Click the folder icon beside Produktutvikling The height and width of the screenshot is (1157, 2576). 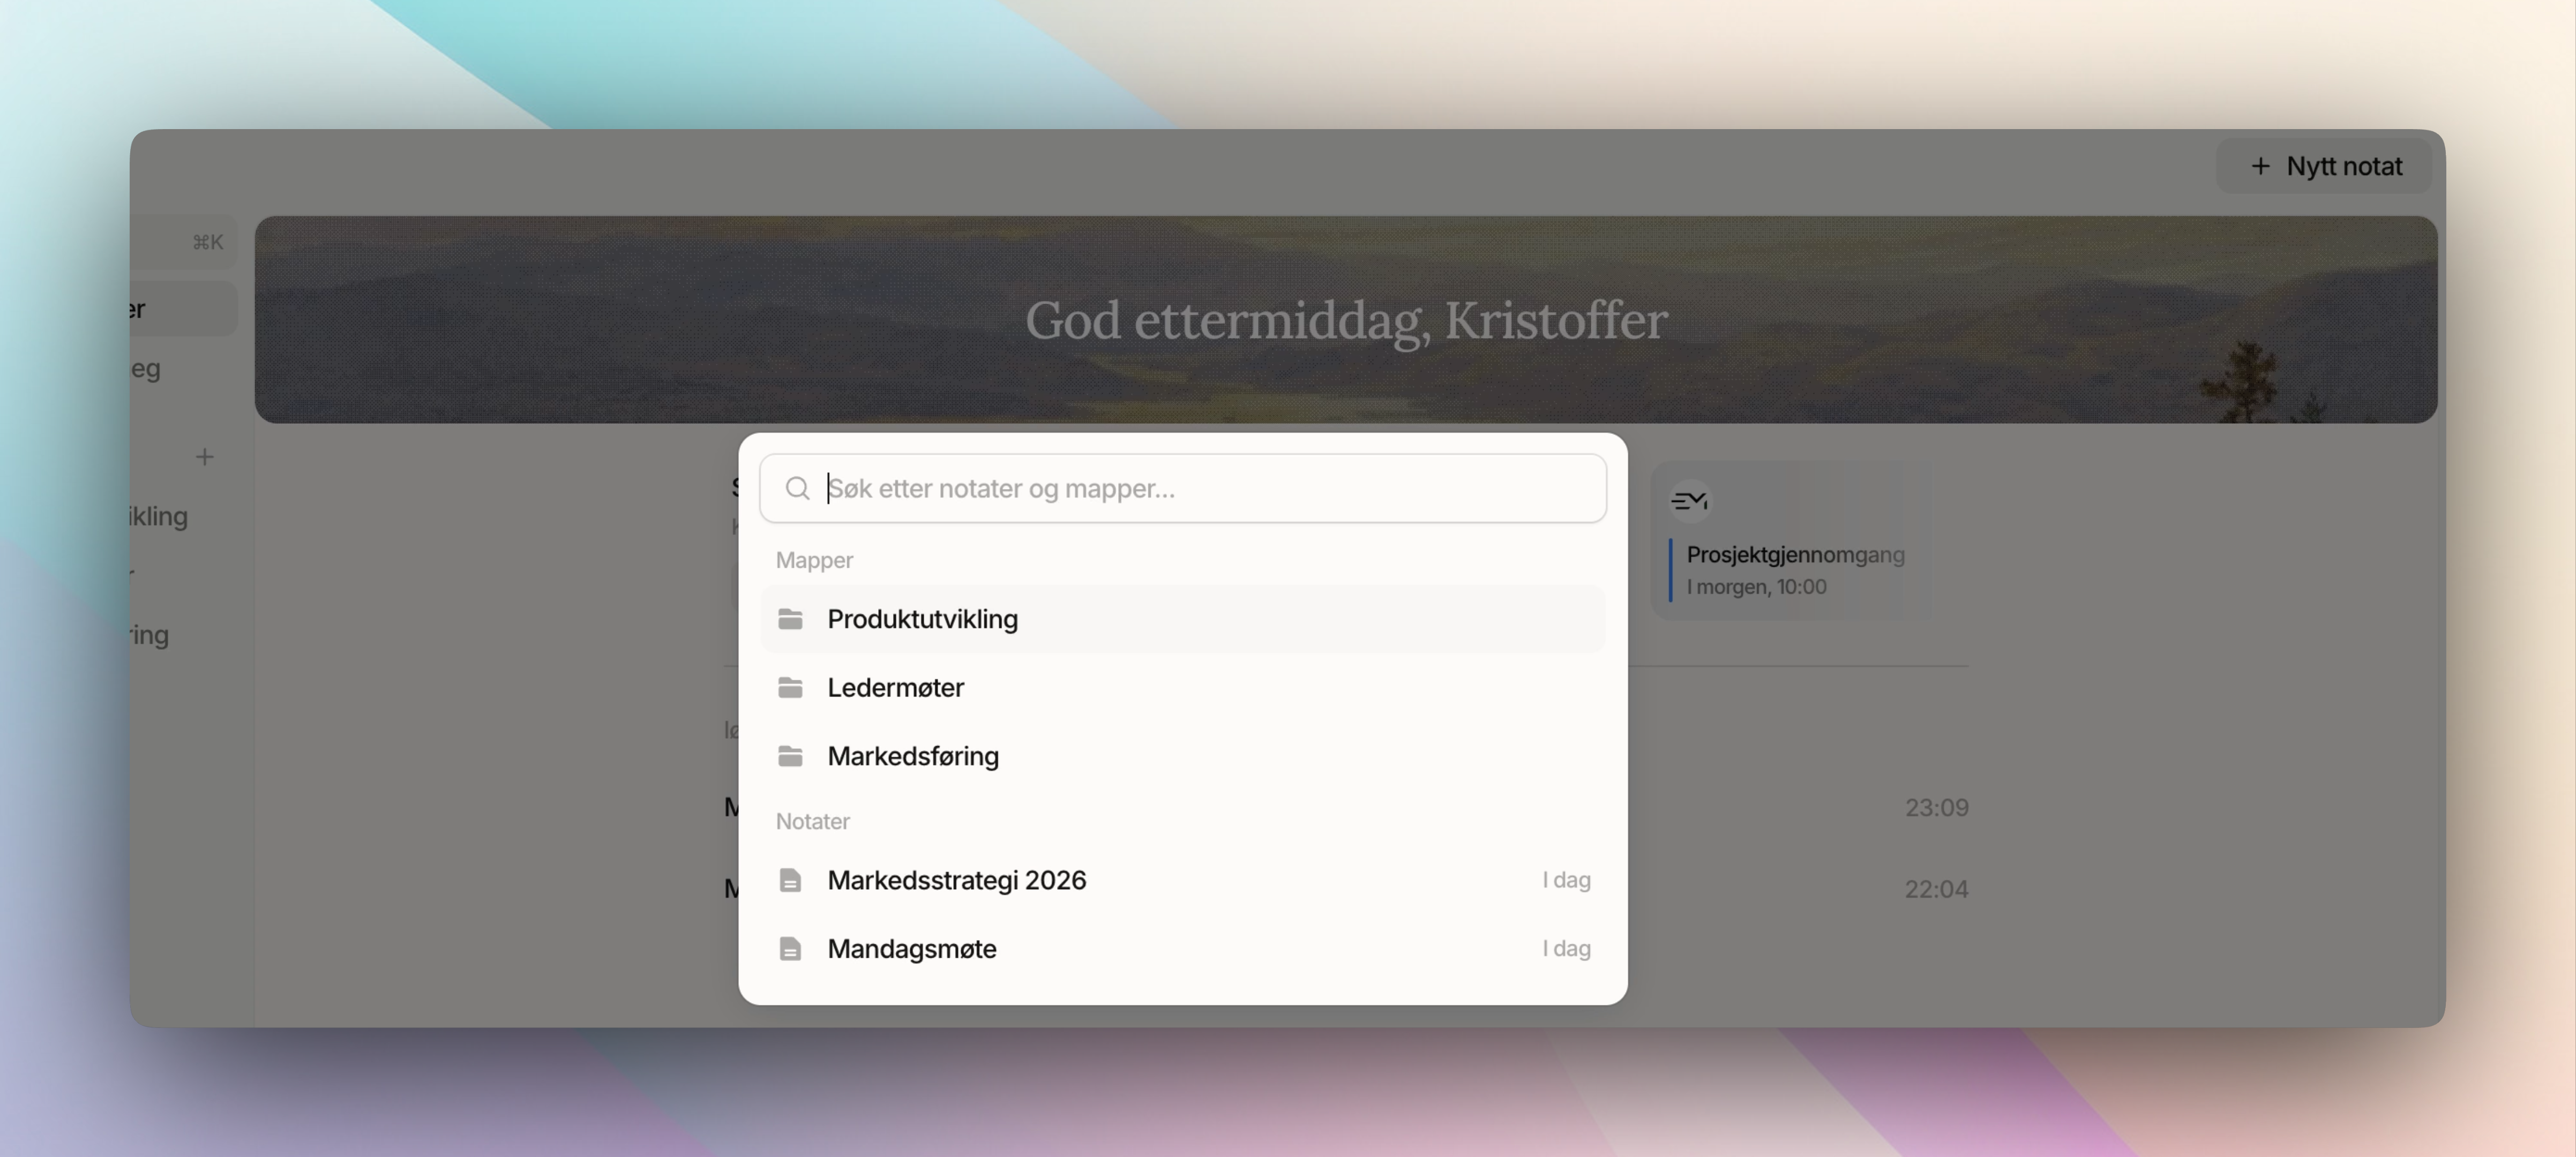pyautogui.click(x=792, y=619)
